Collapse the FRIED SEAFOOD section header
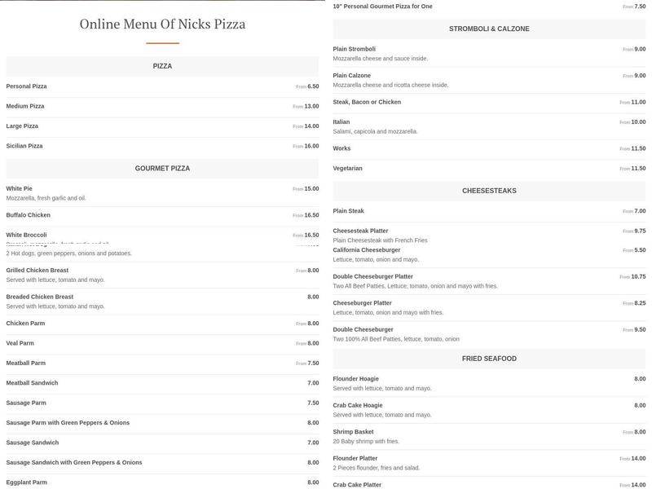This screenshot has width=652, height=489. click(x=489, y=359)
